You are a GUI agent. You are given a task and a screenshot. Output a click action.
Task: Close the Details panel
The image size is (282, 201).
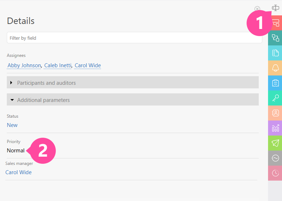pyautogui.click(x=257, y=9)
